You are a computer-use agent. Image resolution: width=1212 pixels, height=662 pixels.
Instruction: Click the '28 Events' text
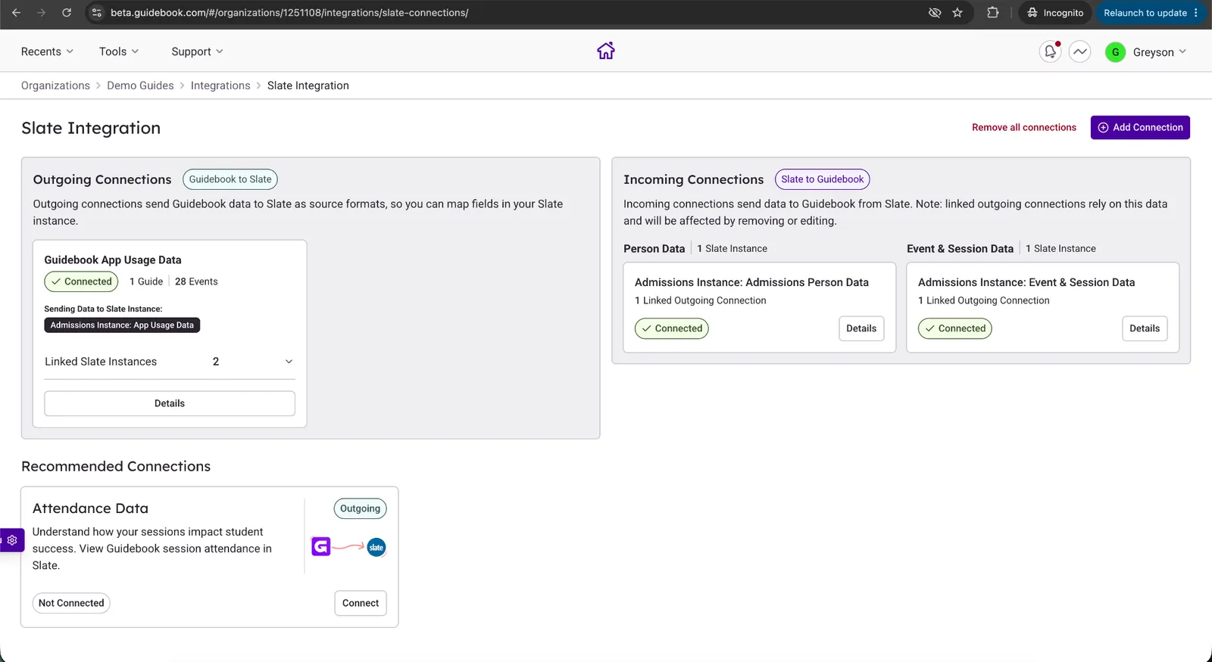(x=196, y=281)
